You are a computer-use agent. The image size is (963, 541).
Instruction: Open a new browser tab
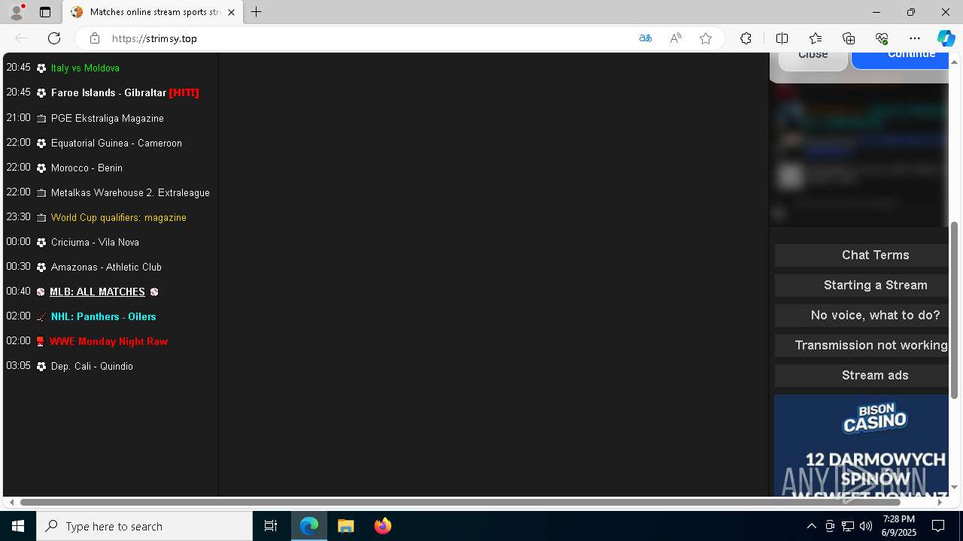click(257, 12)
